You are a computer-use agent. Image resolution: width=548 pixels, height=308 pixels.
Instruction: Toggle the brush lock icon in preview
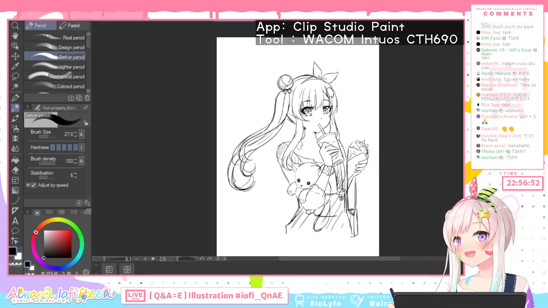[85, 123]
